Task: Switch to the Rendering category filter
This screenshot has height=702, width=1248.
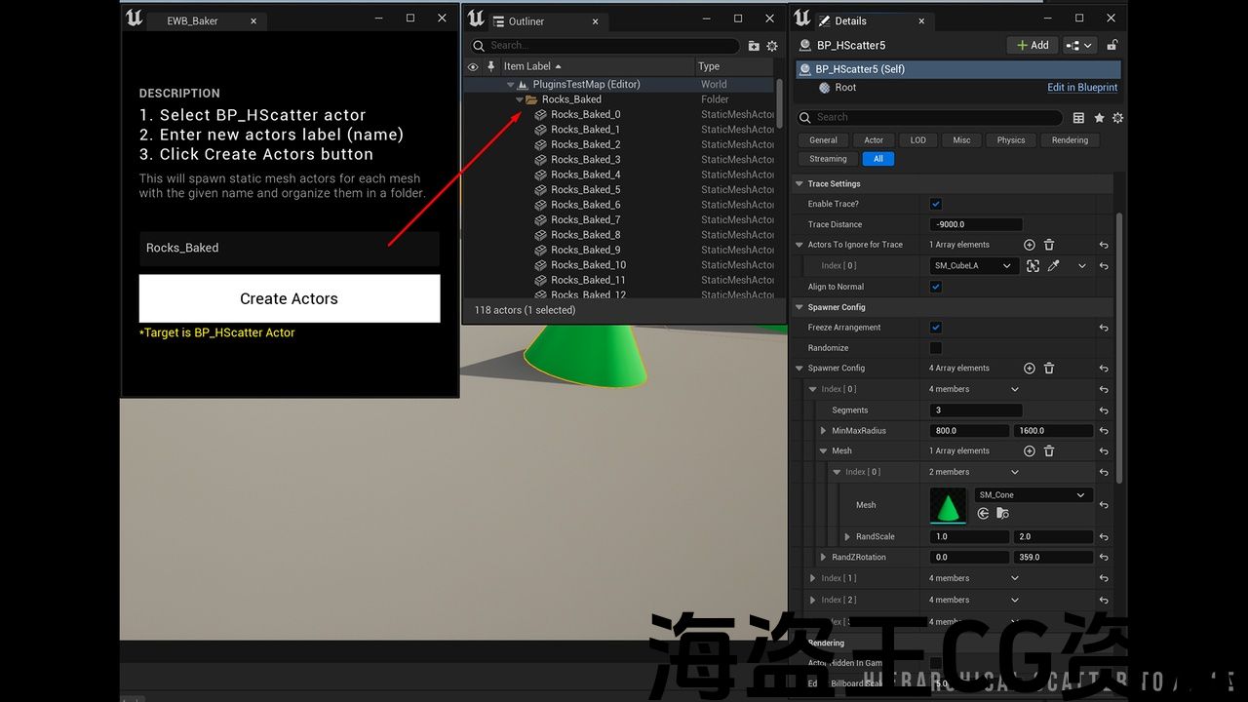Action: 1069,140
